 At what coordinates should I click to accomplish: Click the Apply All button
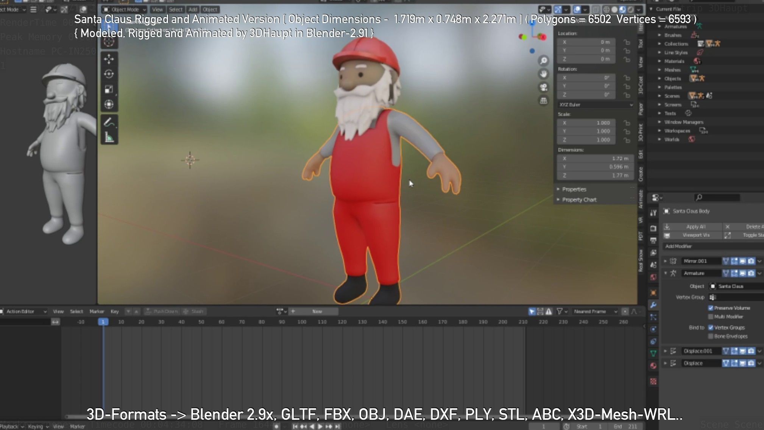[x=692, y=226]
